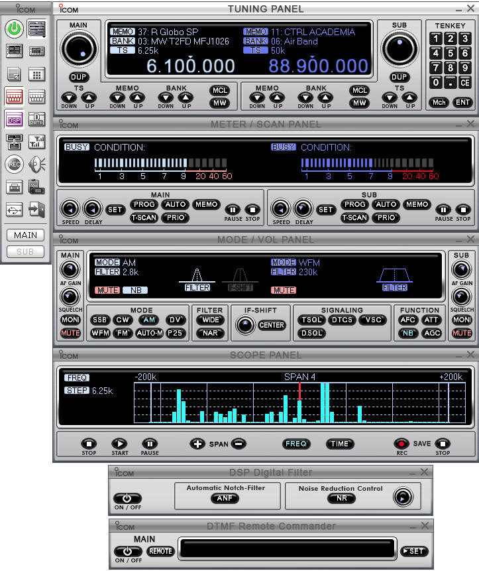
Task: Enable the Automatic Notch-Filter ANF button
Action: [225, 499]
